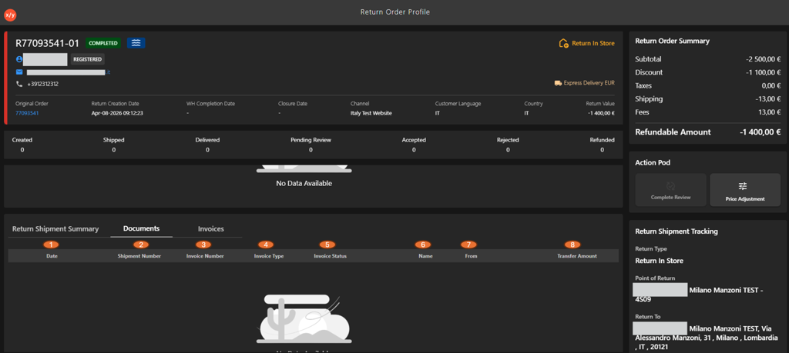Sort by Invoice Type column header

coord(270,256)
